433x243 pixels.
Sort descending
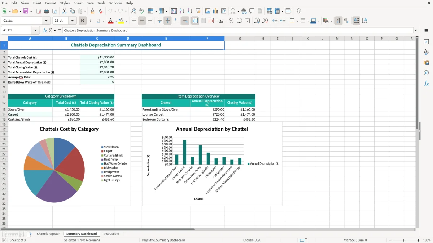[x=190, y=11]
